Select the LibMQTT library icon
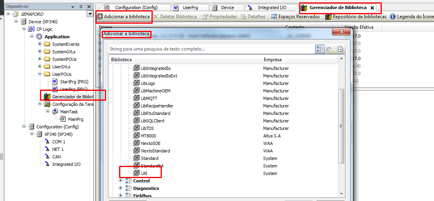Image resolution: width=434 pixels, height=201 pixels. point(137,98)
